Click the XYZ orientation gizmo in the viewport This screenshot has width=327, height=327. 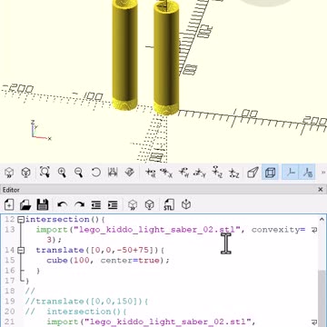tap(41, 131)
